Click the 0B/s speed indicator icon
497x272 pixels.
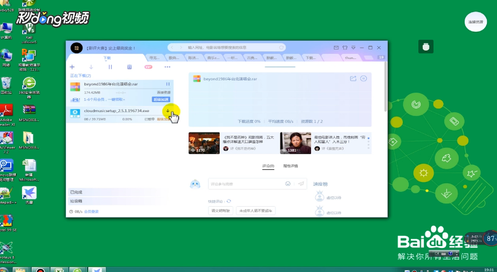pos(71,212)
